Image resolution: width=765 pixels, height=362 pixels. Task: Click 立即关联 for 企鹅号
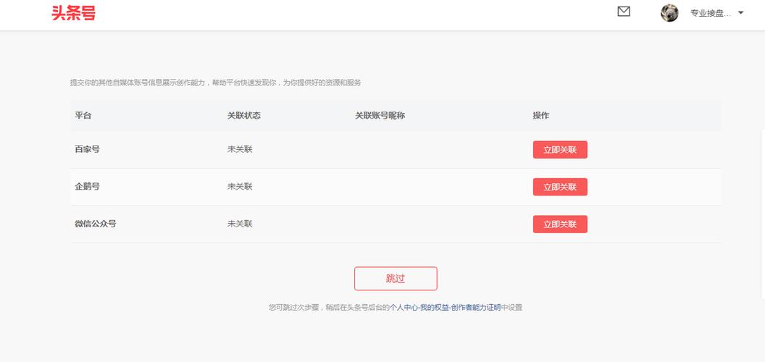[x=560, y=187]
